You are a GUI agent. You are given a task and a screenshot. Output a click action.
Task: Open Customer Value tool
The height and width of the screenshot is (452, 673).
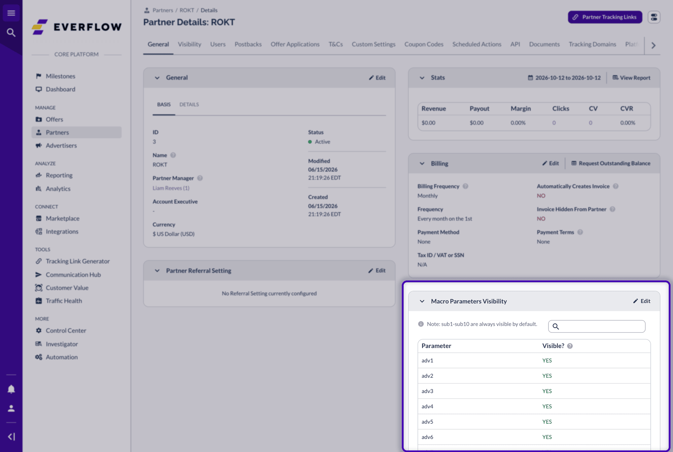(x=67, y=288)
